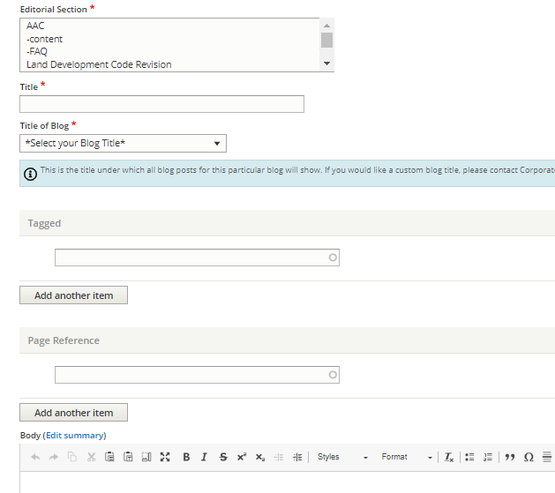Click Editorial Section list scroll down arrow
Viewport: 555px width, 493px height.
[x=326, y=63]
